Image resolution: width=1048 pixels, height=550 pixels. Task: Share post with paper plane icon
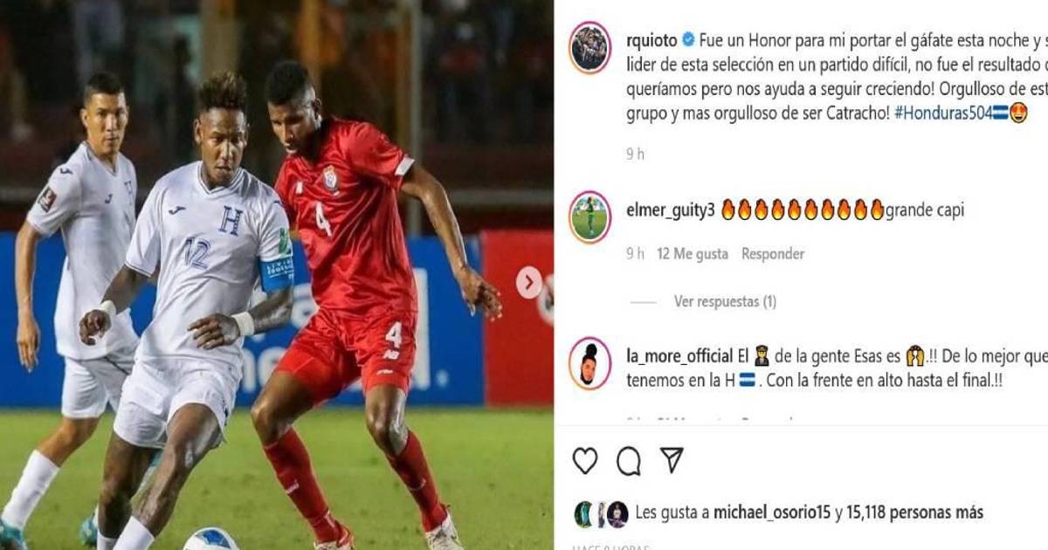point(671,459)
